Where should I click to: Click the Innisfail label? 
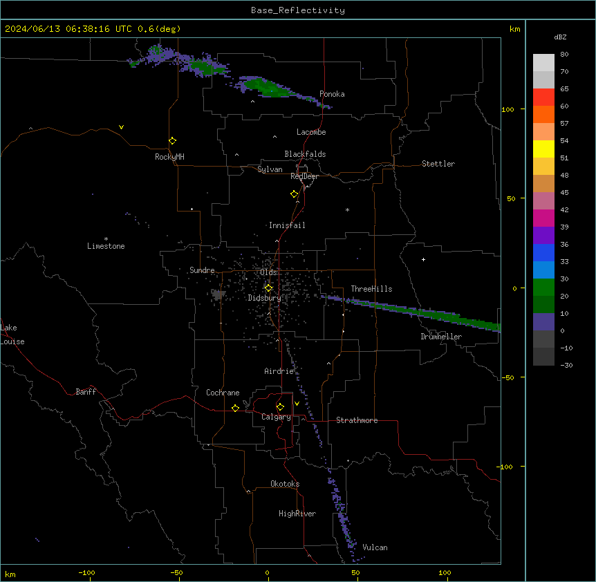point(287,225)
